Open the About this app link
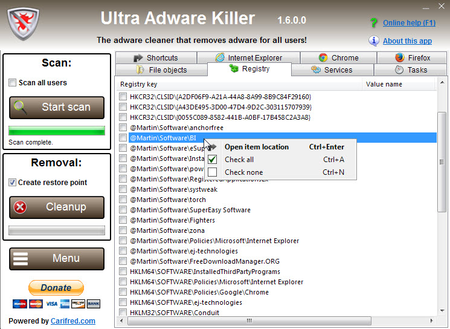The width and height of the screenshot is (450, 329). [407, 41]
